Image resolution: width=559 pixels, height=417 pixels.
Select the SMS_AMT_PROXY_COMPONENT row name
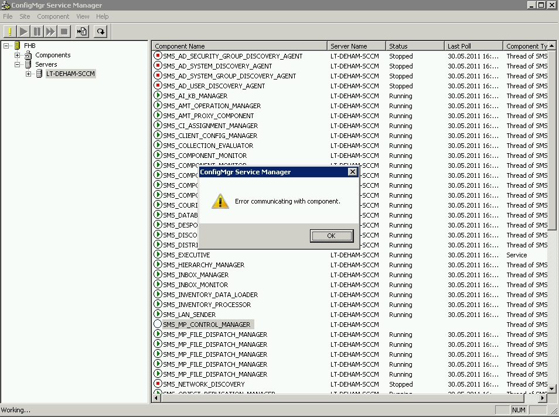tap(209, 116)
